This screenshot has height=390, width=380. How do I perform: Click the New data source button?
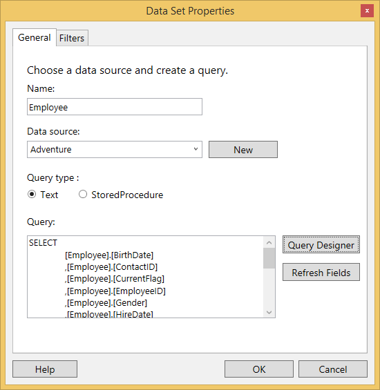point(243,150)
